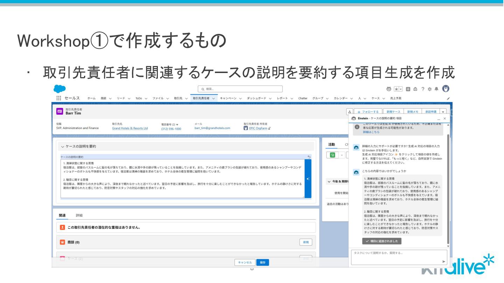Open the notifications bell icon
The width and height of the screenshot is (504, 283).
pyautogui.click(x=436, y=89)
